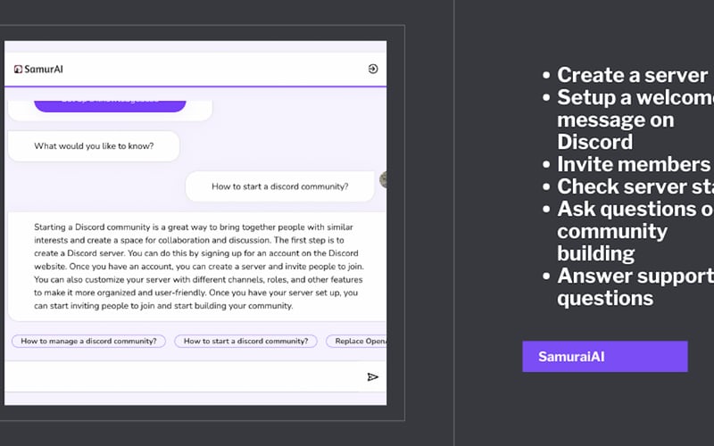Select 'How to start a discord community?' suggestion chip
Image resolution: width=714 pixels, height=446 pixels.
[x=246, y=342]
